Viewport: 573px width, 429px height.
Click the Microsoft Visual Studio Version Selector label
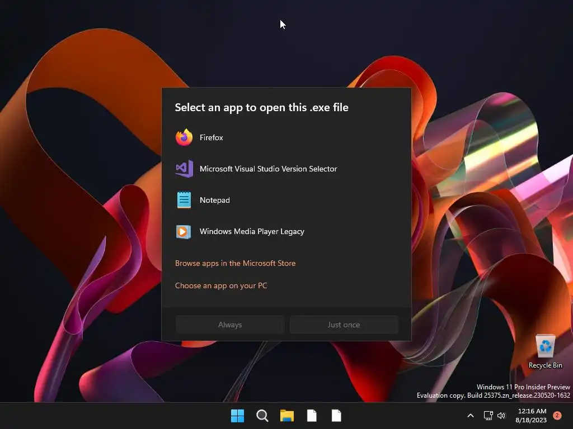click(268, 169)
